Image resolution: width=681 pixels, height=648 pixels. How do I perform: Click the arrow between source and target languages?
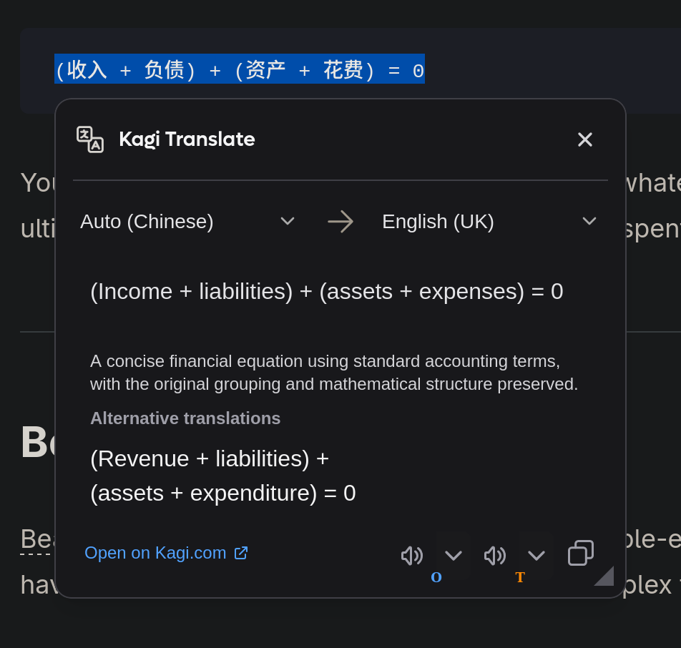(x=340, y=222)
